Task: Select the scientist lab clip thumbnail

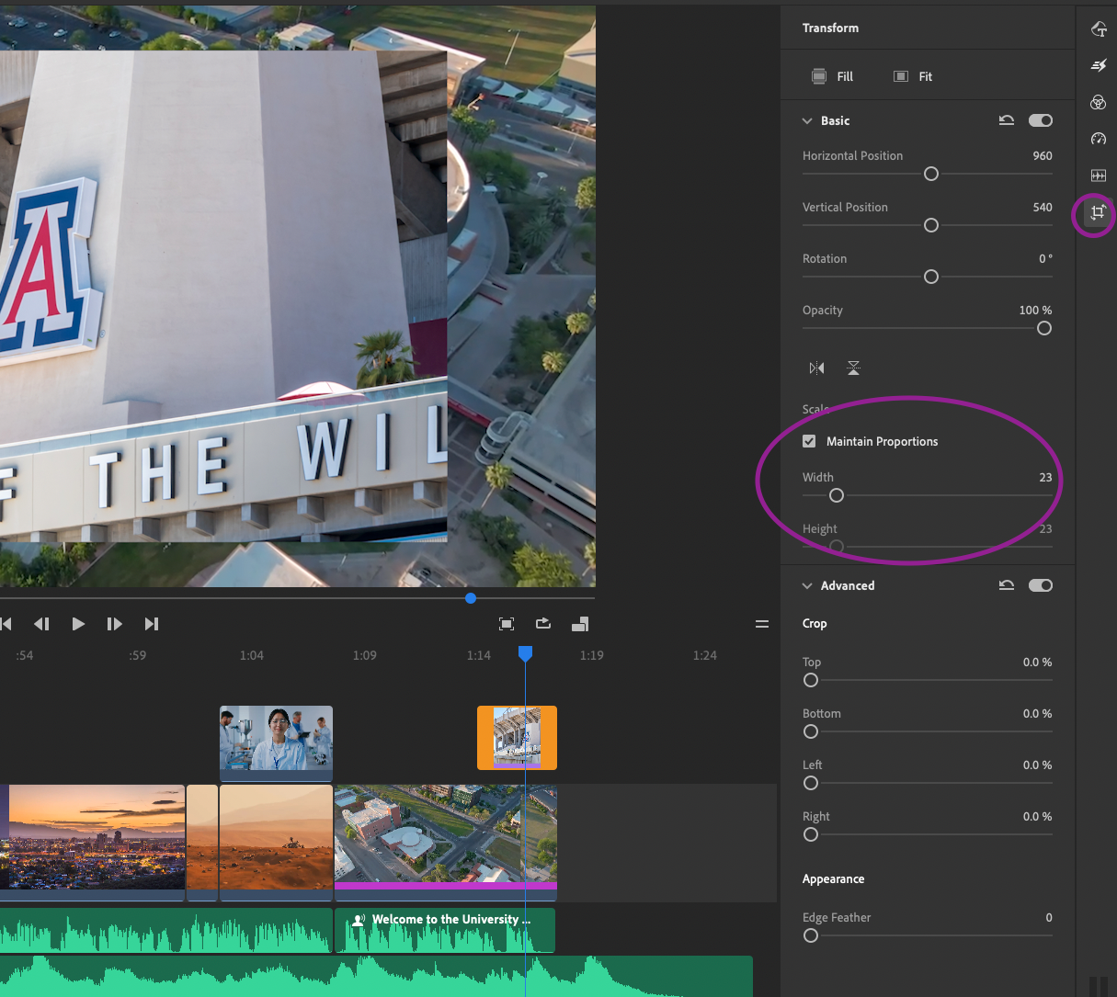Action: tap(276, 738)
